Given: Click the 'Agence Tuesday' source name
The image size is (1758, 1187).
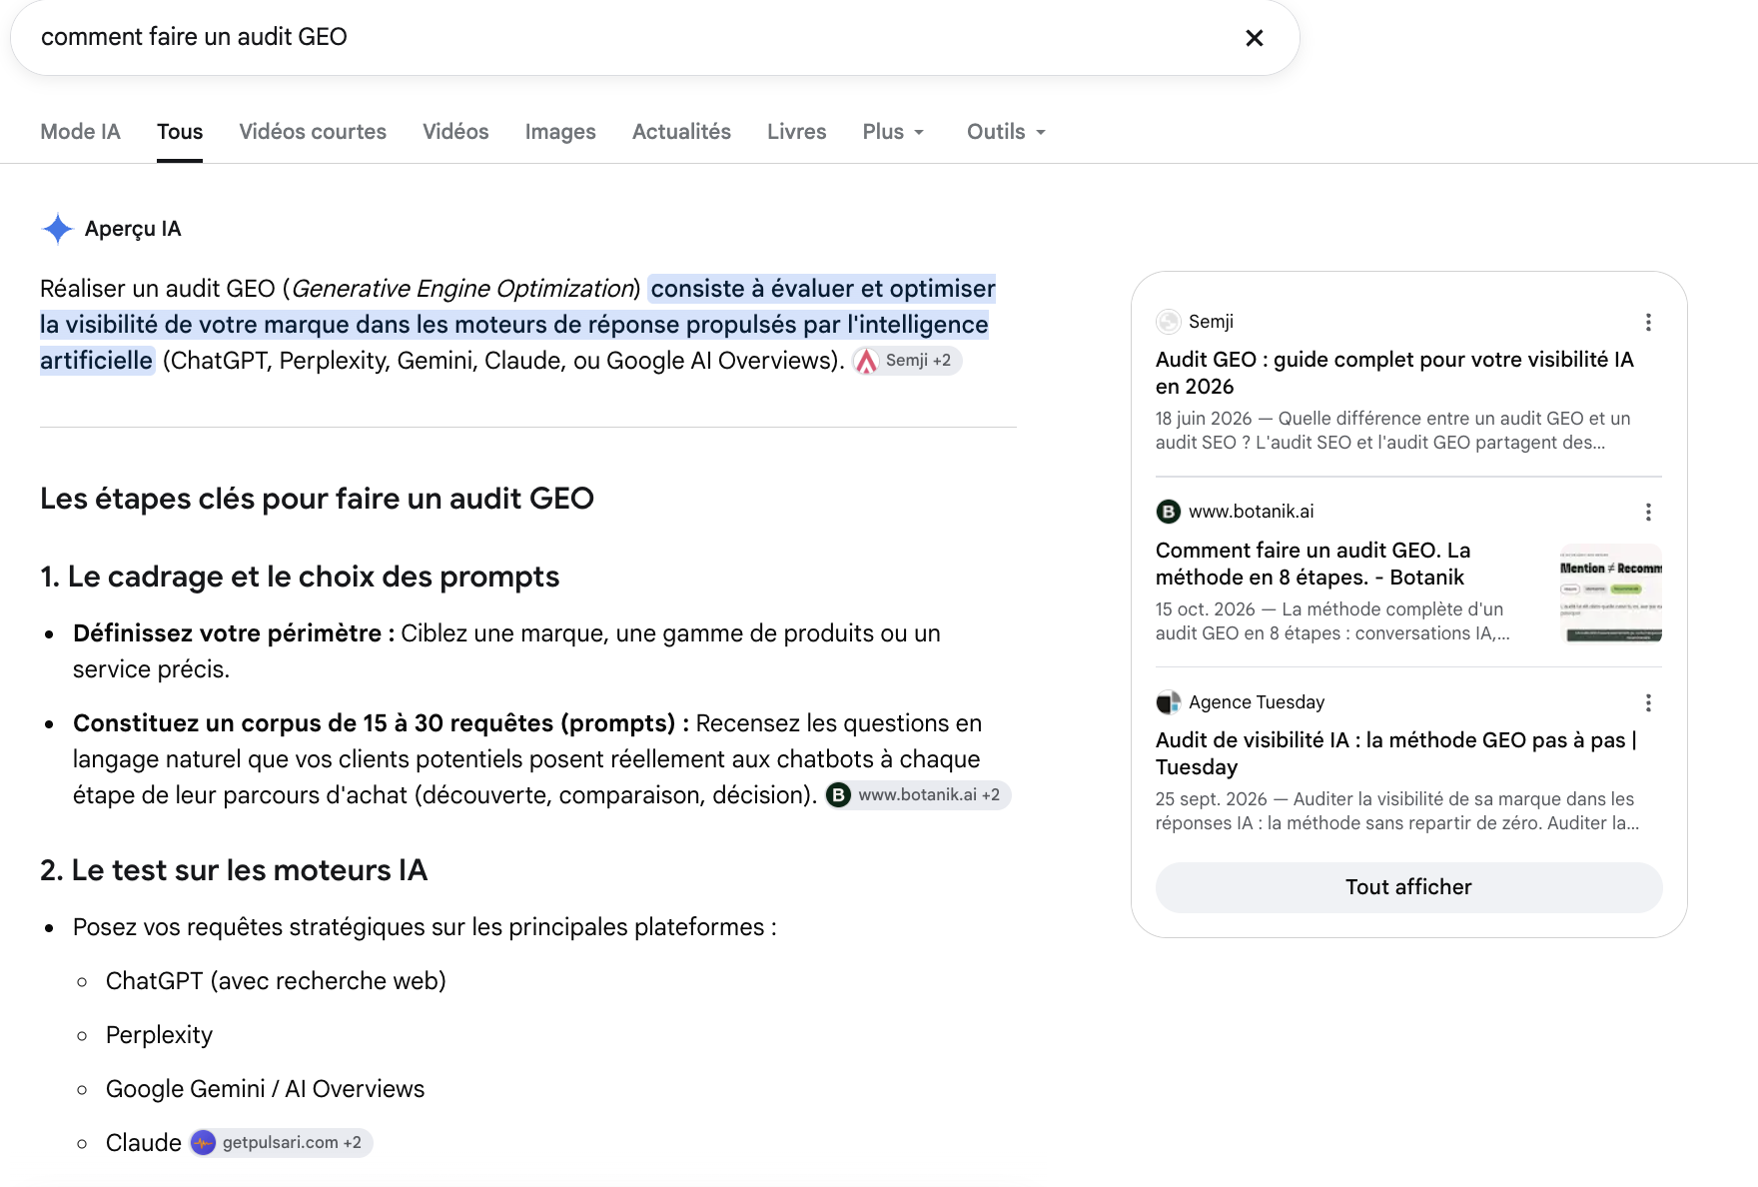Looking at the screenshot, I should [1257, 702].
